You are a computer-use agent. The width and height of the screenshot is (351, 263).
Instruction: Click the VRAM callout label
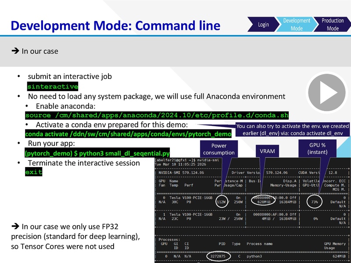269,151
